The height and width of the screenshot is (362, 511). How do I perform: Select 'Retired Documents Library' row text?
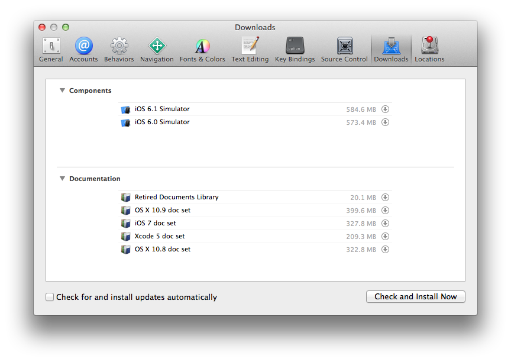[x=177, y=197]
